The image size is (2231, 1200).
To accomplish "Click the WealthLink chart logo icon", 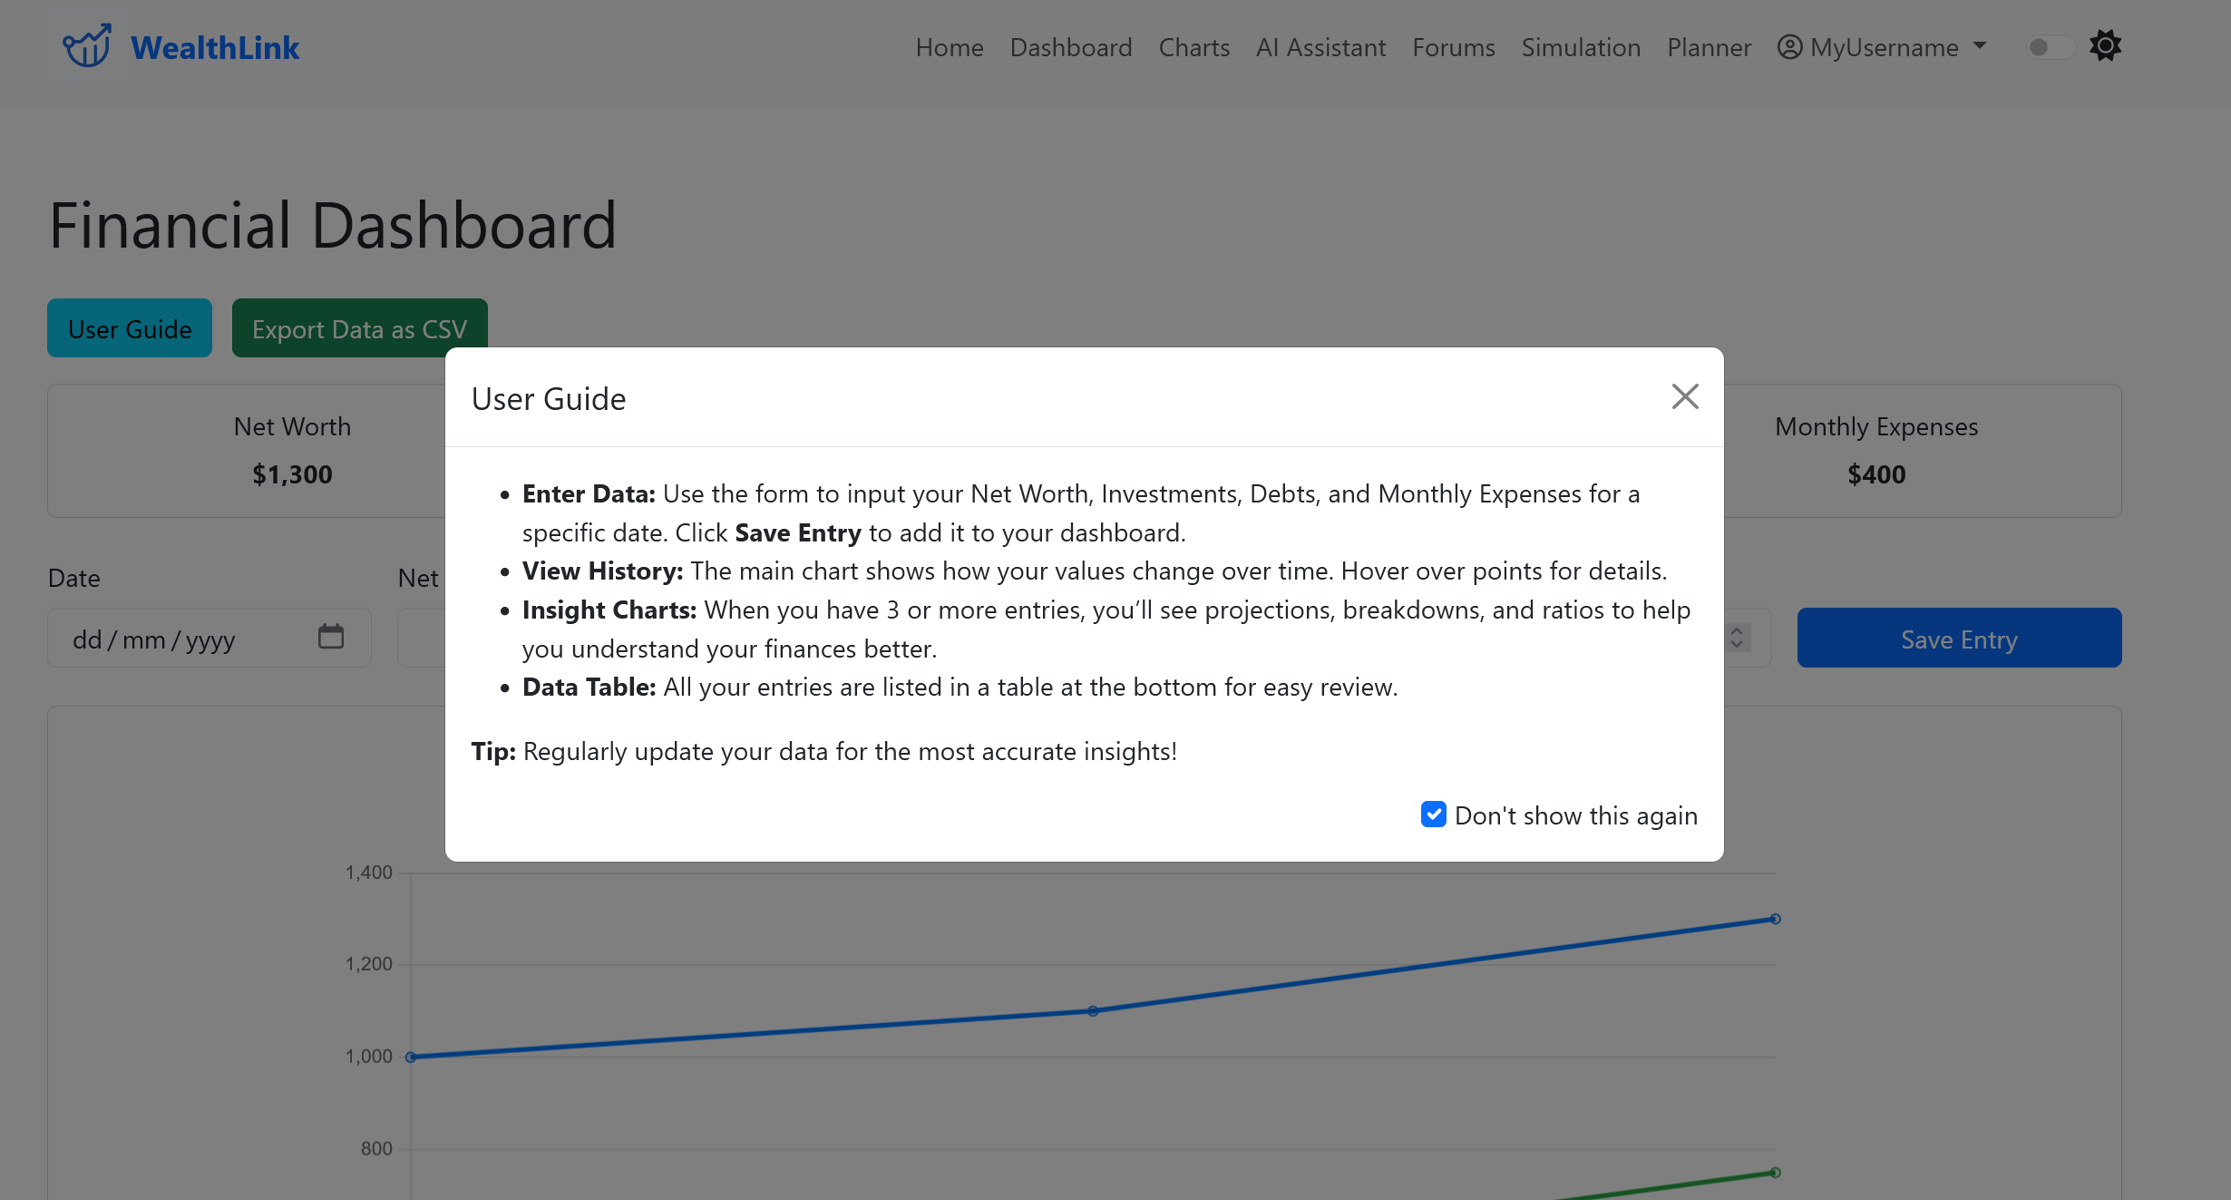I will tap(86, 46).
